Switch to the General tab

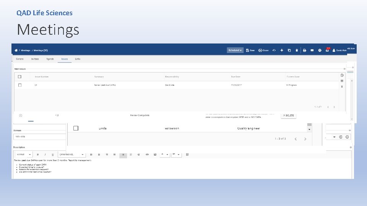click(x=20, y=59)
